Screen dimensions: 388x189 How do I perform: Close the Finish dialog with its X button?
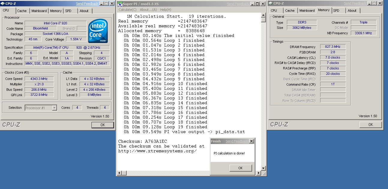pos(251,141)
